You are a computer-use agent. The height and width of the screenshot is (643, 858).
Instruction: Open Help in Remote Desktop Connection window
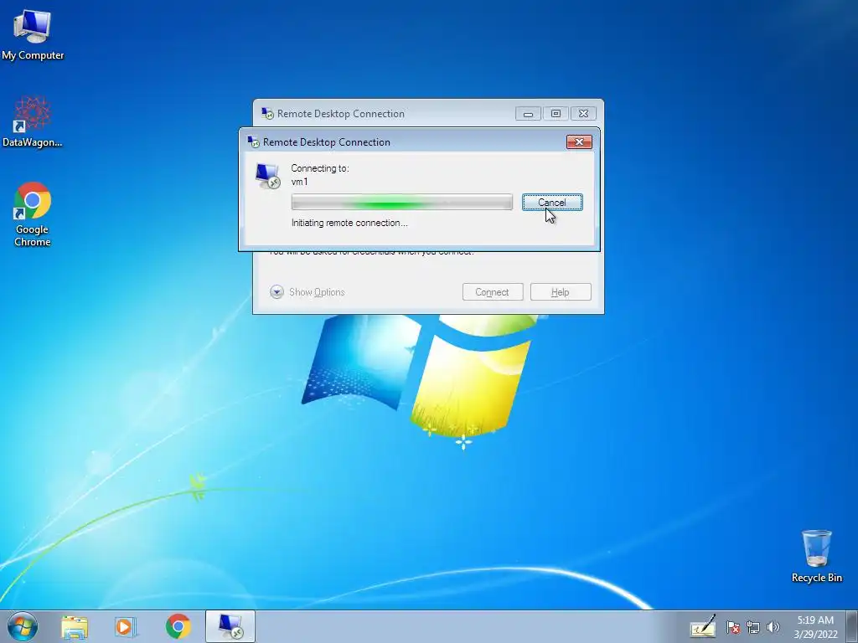(x=561, y=292)
